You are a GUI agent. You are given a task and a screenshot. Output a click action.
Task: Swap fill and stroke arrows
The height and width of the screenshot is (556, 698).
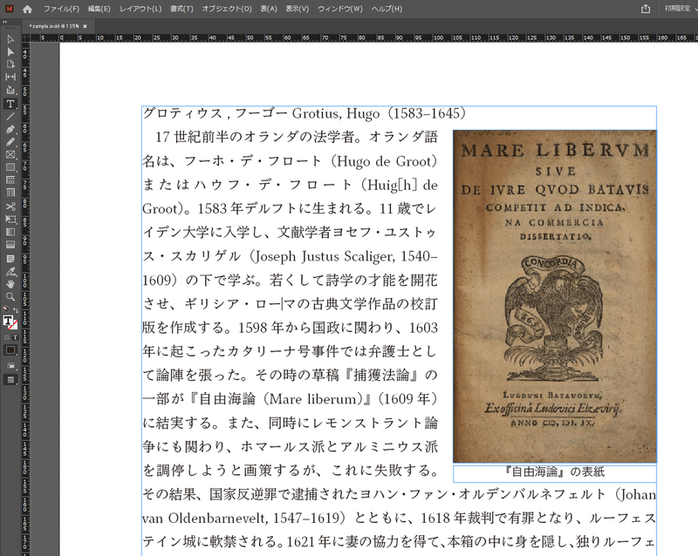tap(16, 309)
